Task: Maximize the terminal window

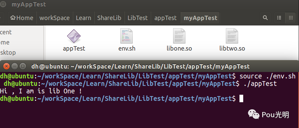Action: 23,66
